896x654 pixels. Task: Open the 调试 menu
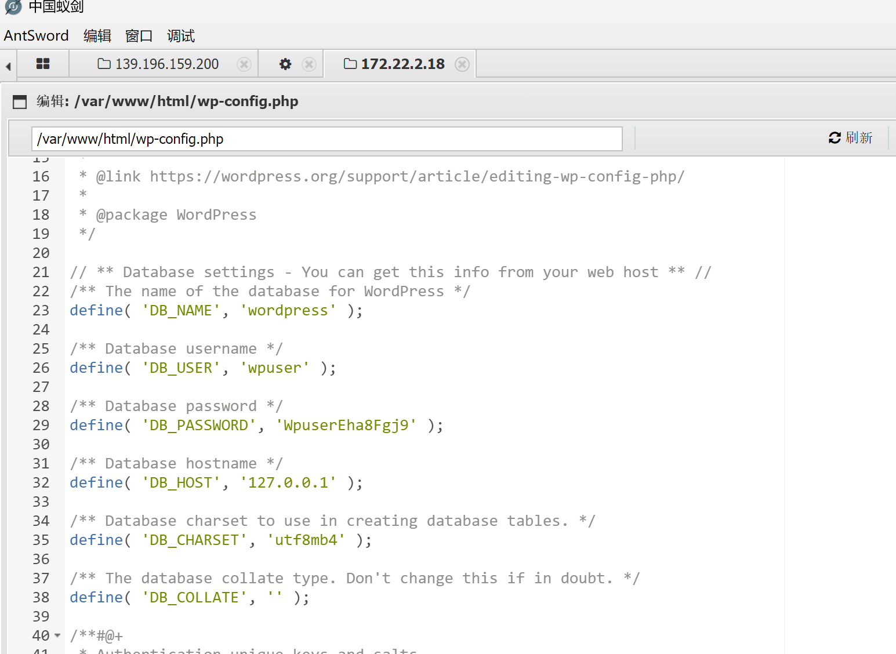[180, 36]
